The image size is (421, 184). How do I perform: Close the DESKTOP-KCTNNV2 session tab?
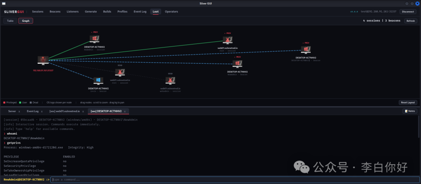tap(125, 111)
